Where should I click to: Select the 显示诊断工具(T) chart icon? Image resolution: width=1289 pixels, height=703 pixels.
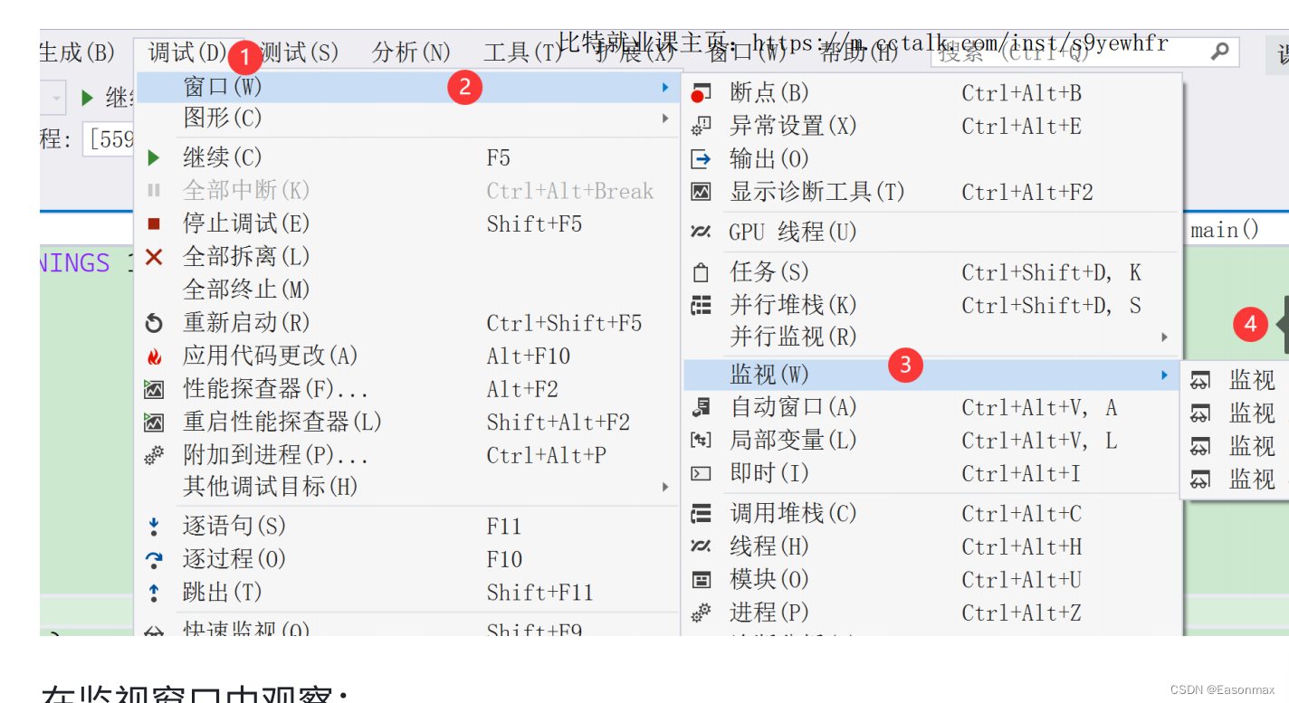click(701, 192)
